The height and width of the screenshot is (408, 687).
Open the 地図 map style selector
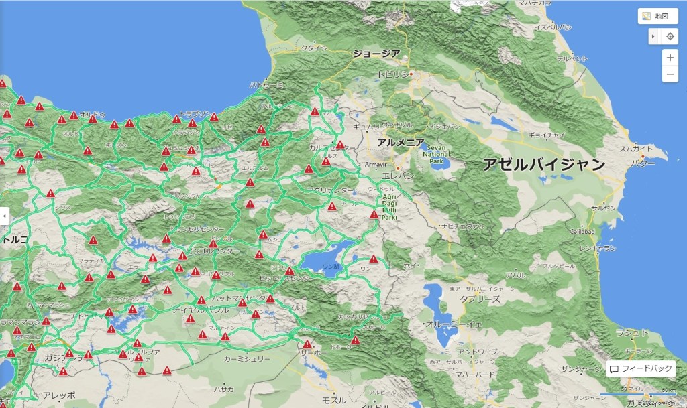[657, 16]
